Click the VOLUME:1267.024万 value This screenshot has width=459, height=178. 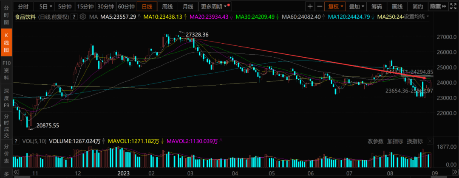click(75, 142)
